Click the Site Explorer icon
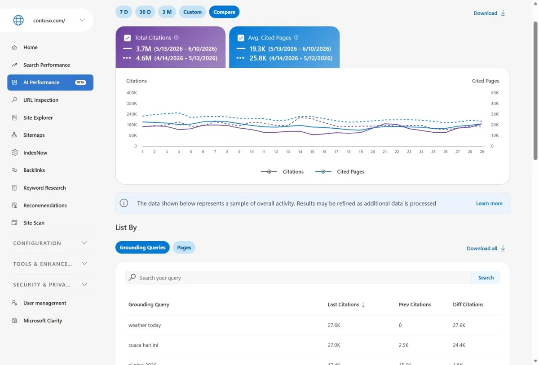This screenshot has width=539, height=365. click(x=14, y=117)
